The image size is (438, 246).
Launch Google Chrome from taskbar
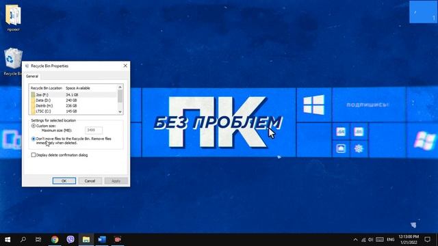[x=55, y=239]
